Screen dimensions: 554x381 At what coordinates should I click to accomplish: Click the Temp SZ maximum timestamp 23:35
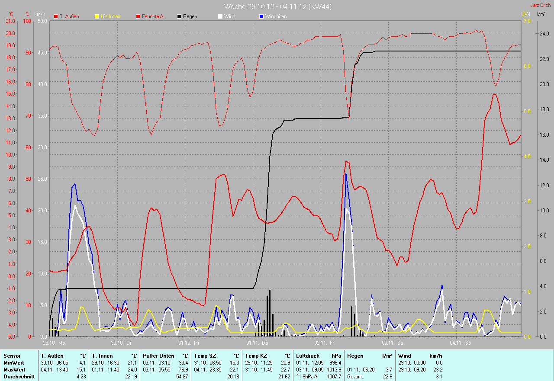tap(215, 370)
